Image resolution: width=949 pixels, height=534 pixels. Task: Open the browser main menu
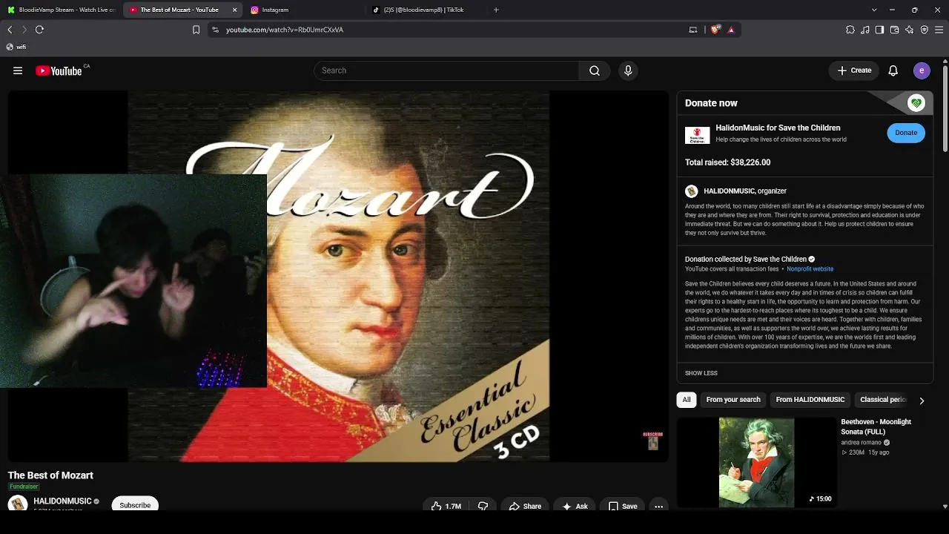coord(939,30)
